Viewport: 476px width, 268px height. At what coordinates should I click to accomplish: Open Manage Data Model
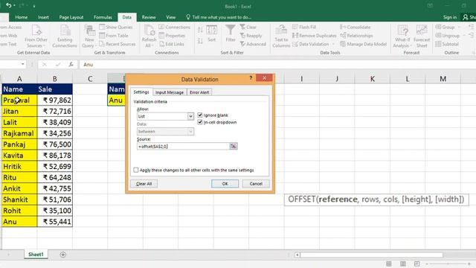(x=364, y=44)
